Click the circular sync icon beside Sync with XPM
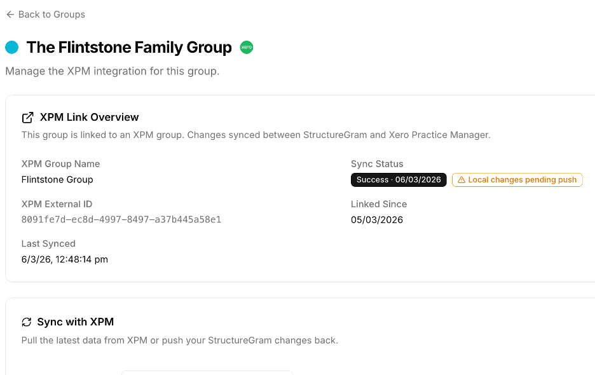 tap(27, 322)
